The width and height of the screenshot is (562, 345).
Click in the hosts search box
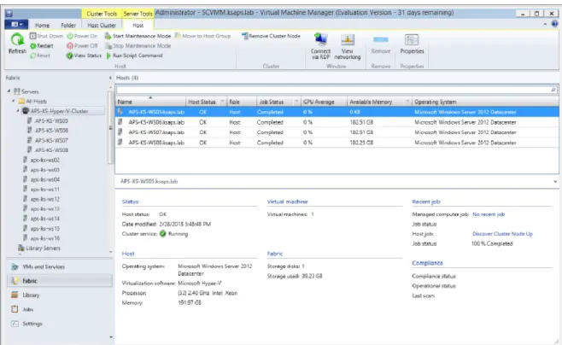pos(333,90)
